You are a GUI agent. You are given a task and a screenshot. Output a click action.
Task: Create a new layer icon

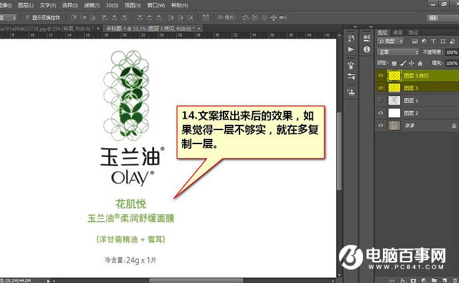click(x=444, y=280)
